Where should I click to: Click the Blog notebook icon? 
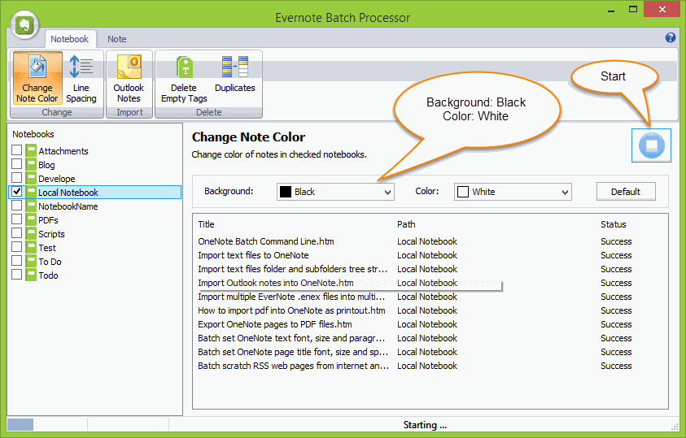pyautogui.click(x=31, y=165)
